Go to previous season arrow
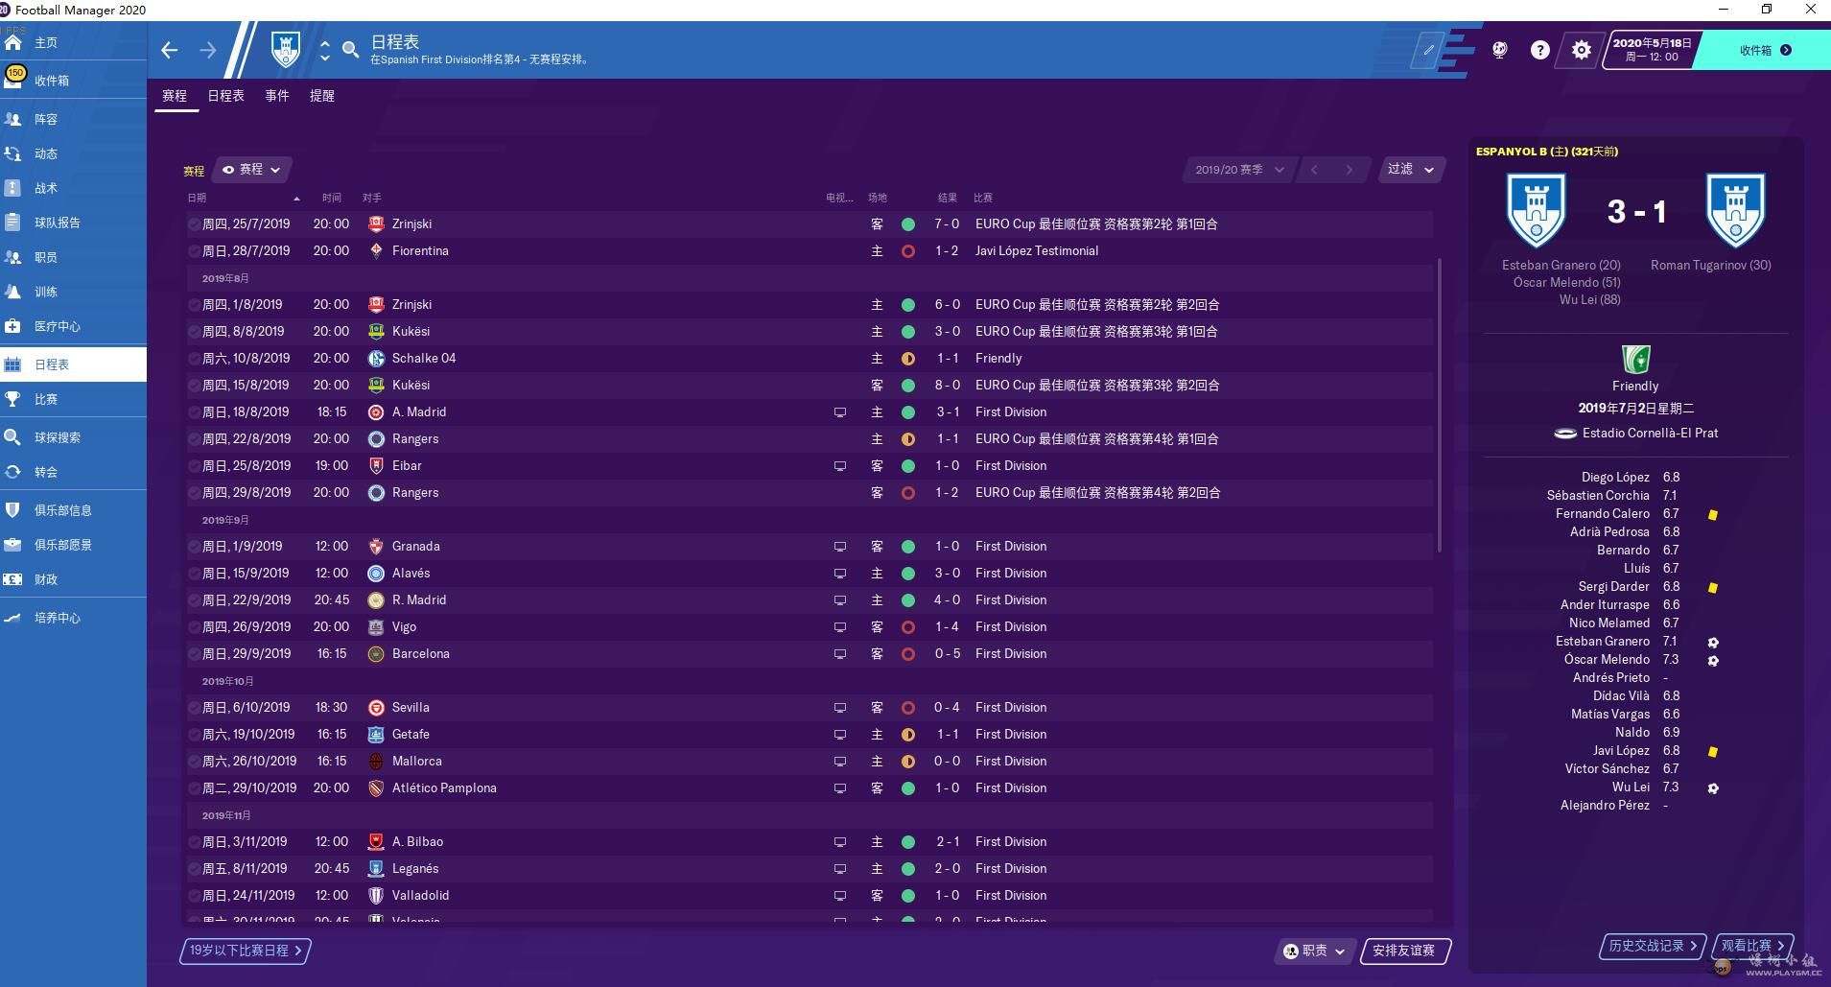Image resolution: width=1831 pixels, height=987 pixels. click(x=1314, y=170)
